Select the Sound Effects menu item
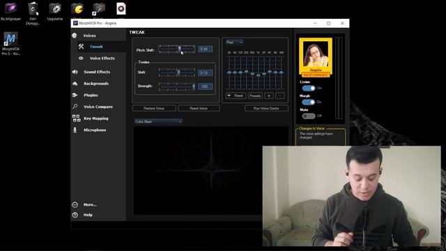Image resolution: width=446 pixels, height=251 pixels. click(97, 72)
